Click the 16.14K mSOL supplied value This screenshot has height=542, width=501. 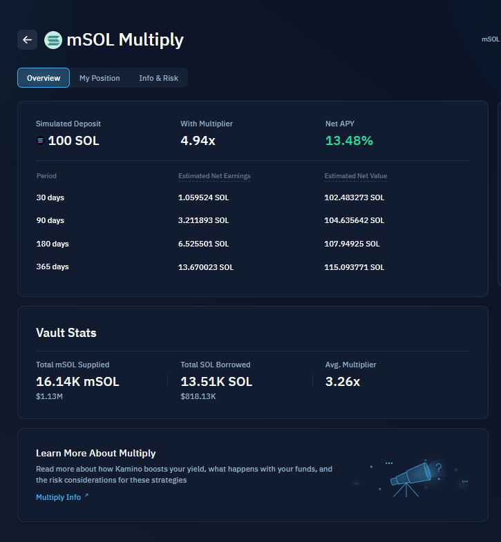click(x=77, y=382)
